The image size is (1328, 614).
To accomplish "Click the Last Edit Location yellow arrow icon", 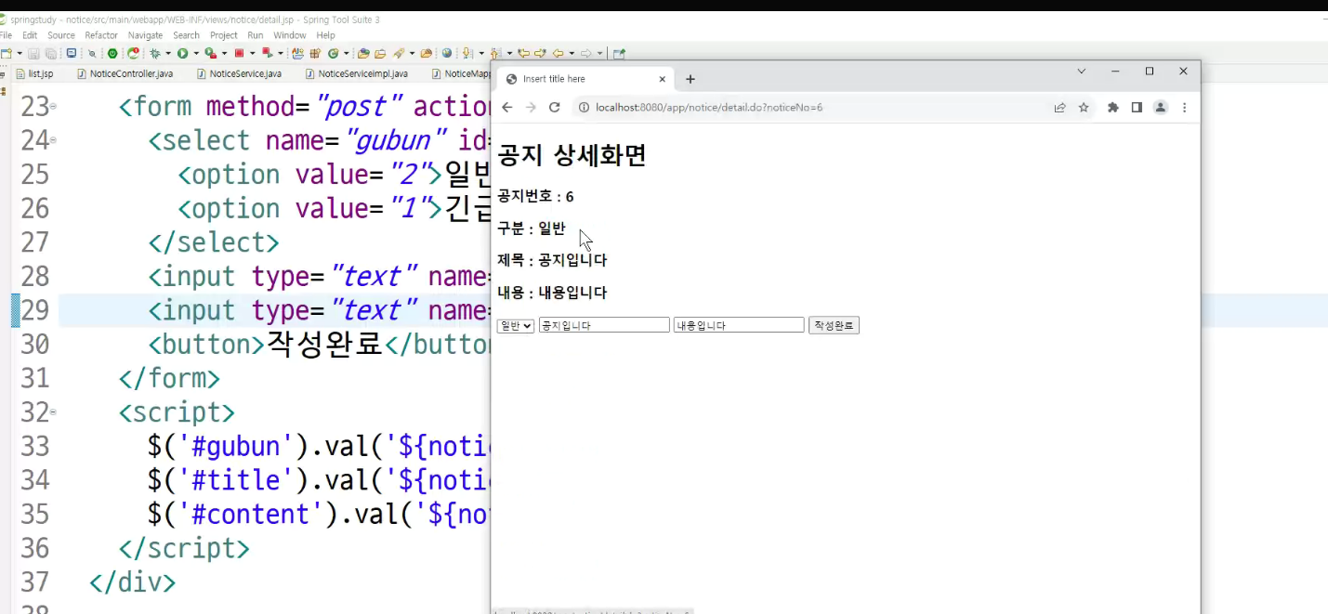I will 524,53.
